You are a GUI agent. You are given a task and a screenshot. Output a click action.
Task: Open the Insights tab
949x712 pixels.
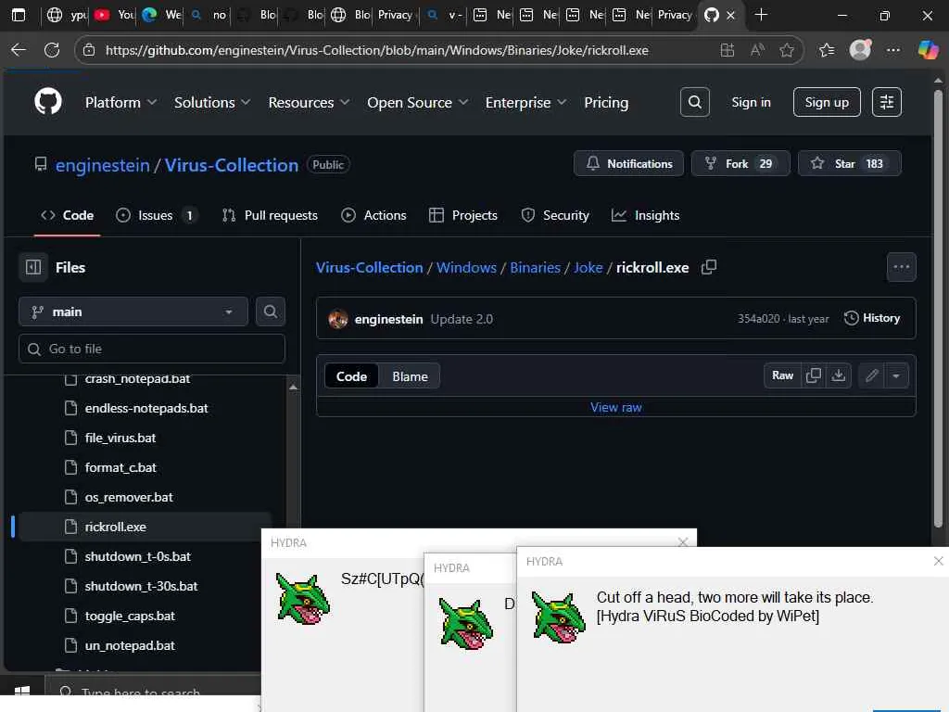pyautogui.click(x=645, y=215)
